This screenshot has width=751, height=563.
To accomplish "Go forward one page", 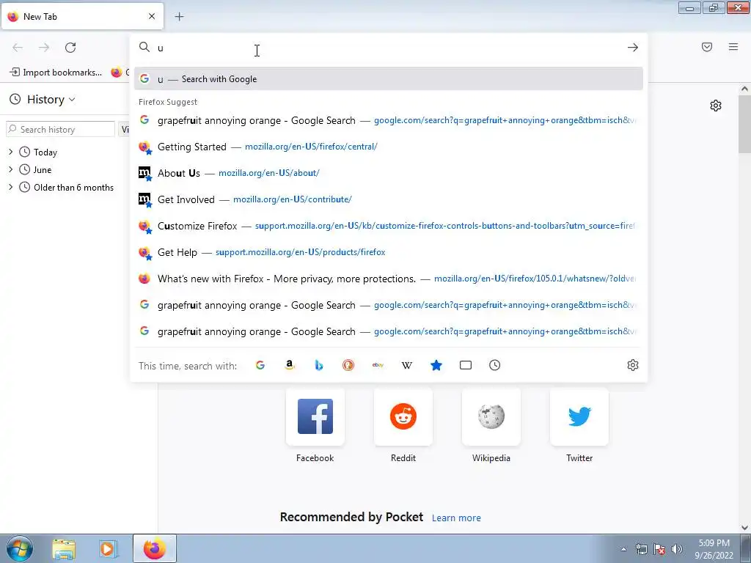I will 44,48.
